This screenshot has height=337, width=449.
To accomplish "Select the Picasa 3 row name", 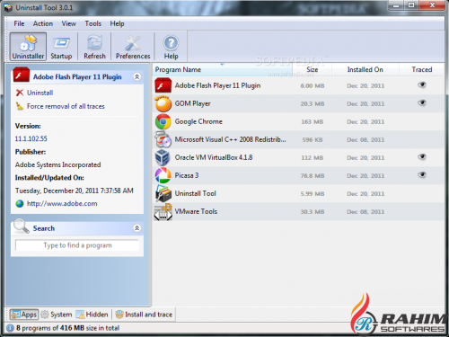I will 187,175.
